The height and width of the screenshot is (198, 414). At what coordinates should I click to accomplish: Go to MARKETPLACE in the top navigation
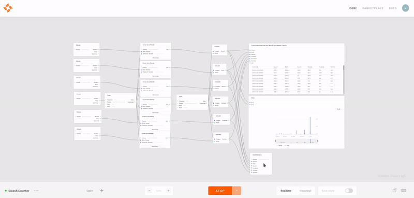pyautogui.click(x=373, y=8)
